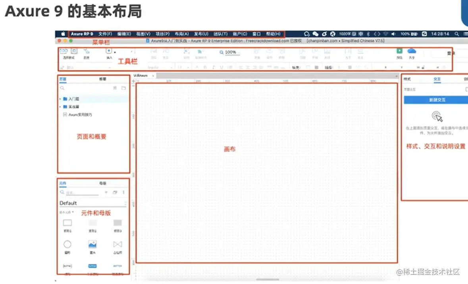This screenshot has width=468, height=284.
Task: Click the add page icon
Action: (x=115, y=88)
